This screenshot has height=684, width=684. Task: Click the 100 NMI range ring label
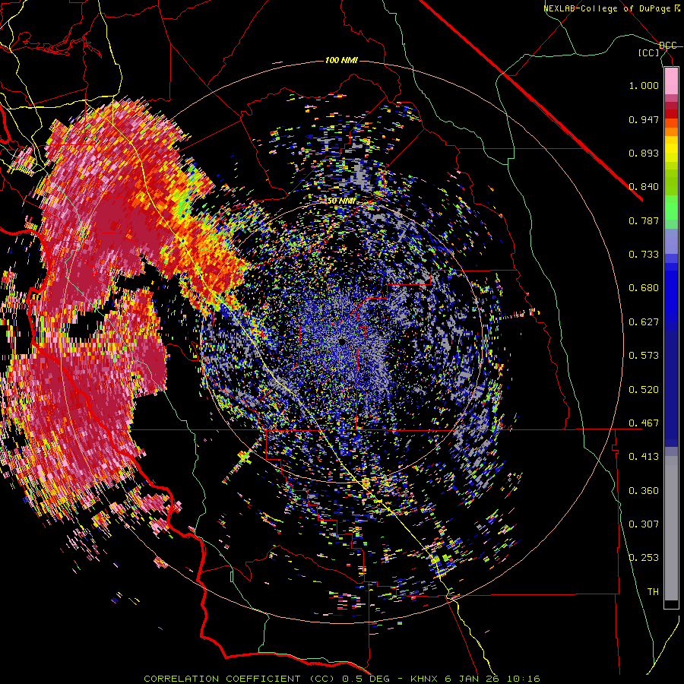pos(341,60)
